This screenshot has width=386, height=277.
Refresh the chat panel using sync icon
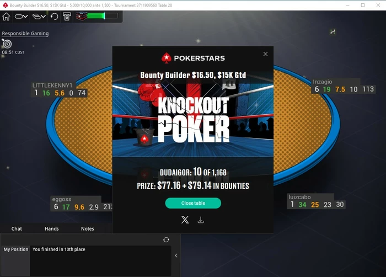point(166,239)
